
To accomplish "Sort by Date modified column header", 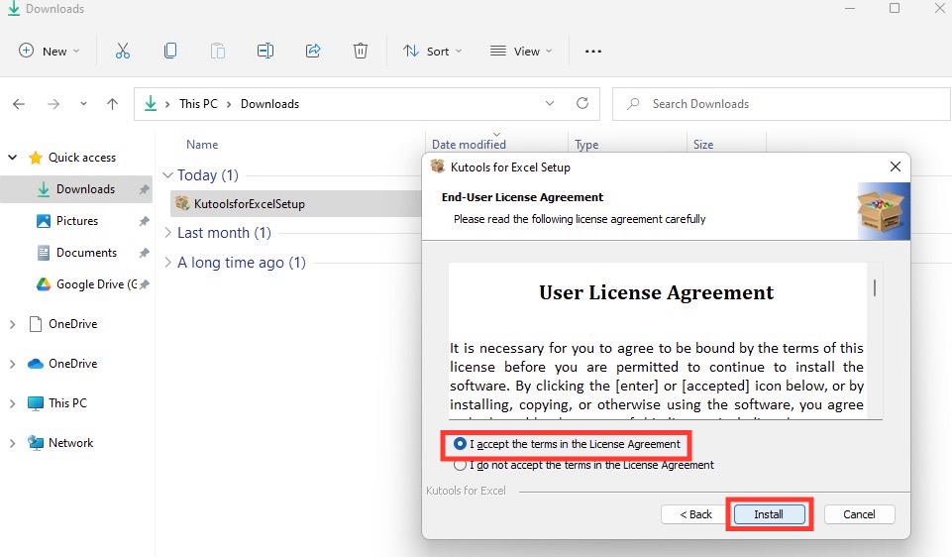I will tap(469, 145).
